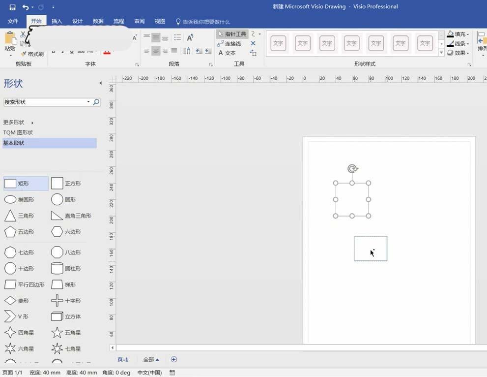This screenshot has height=377, width=487.
Task: Activate the Connector (连接线) tool
Action: [229, 43]
